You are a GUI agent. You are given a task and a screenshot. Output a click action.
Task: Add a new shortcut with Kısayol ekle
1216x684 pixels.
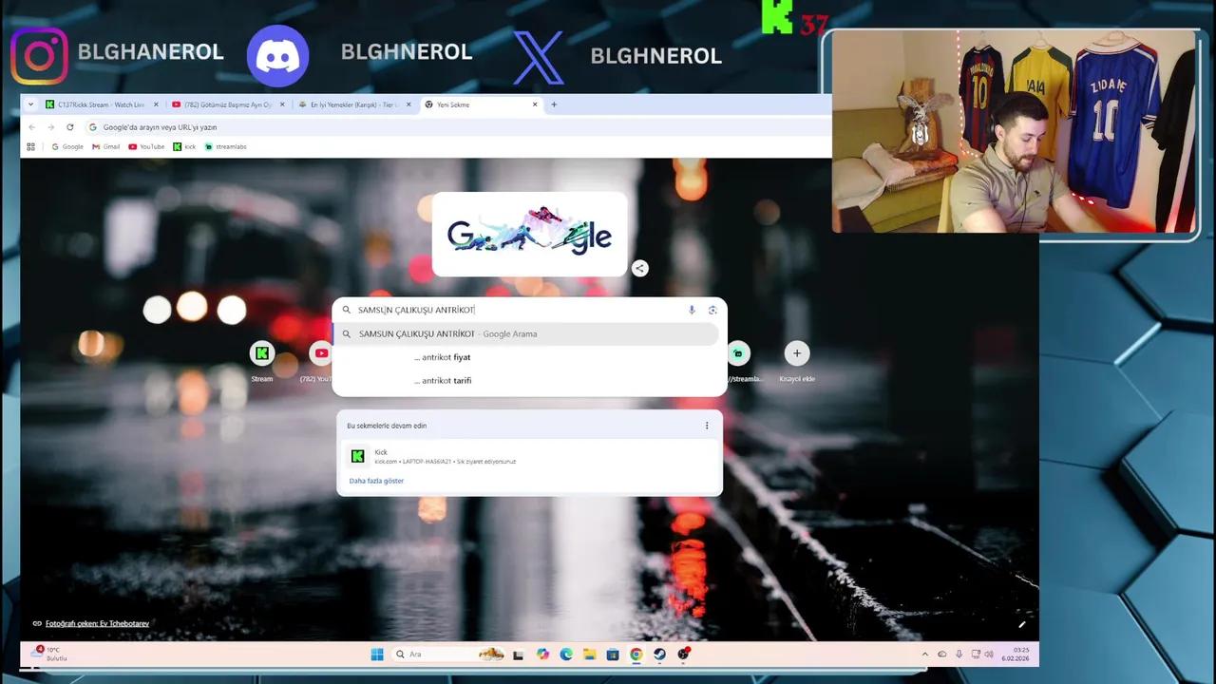797,362
